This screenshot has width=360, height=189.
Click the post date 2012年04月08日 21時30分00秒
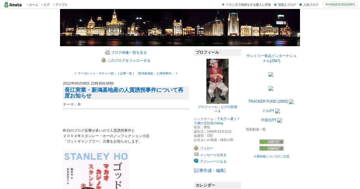click(88, 83)
